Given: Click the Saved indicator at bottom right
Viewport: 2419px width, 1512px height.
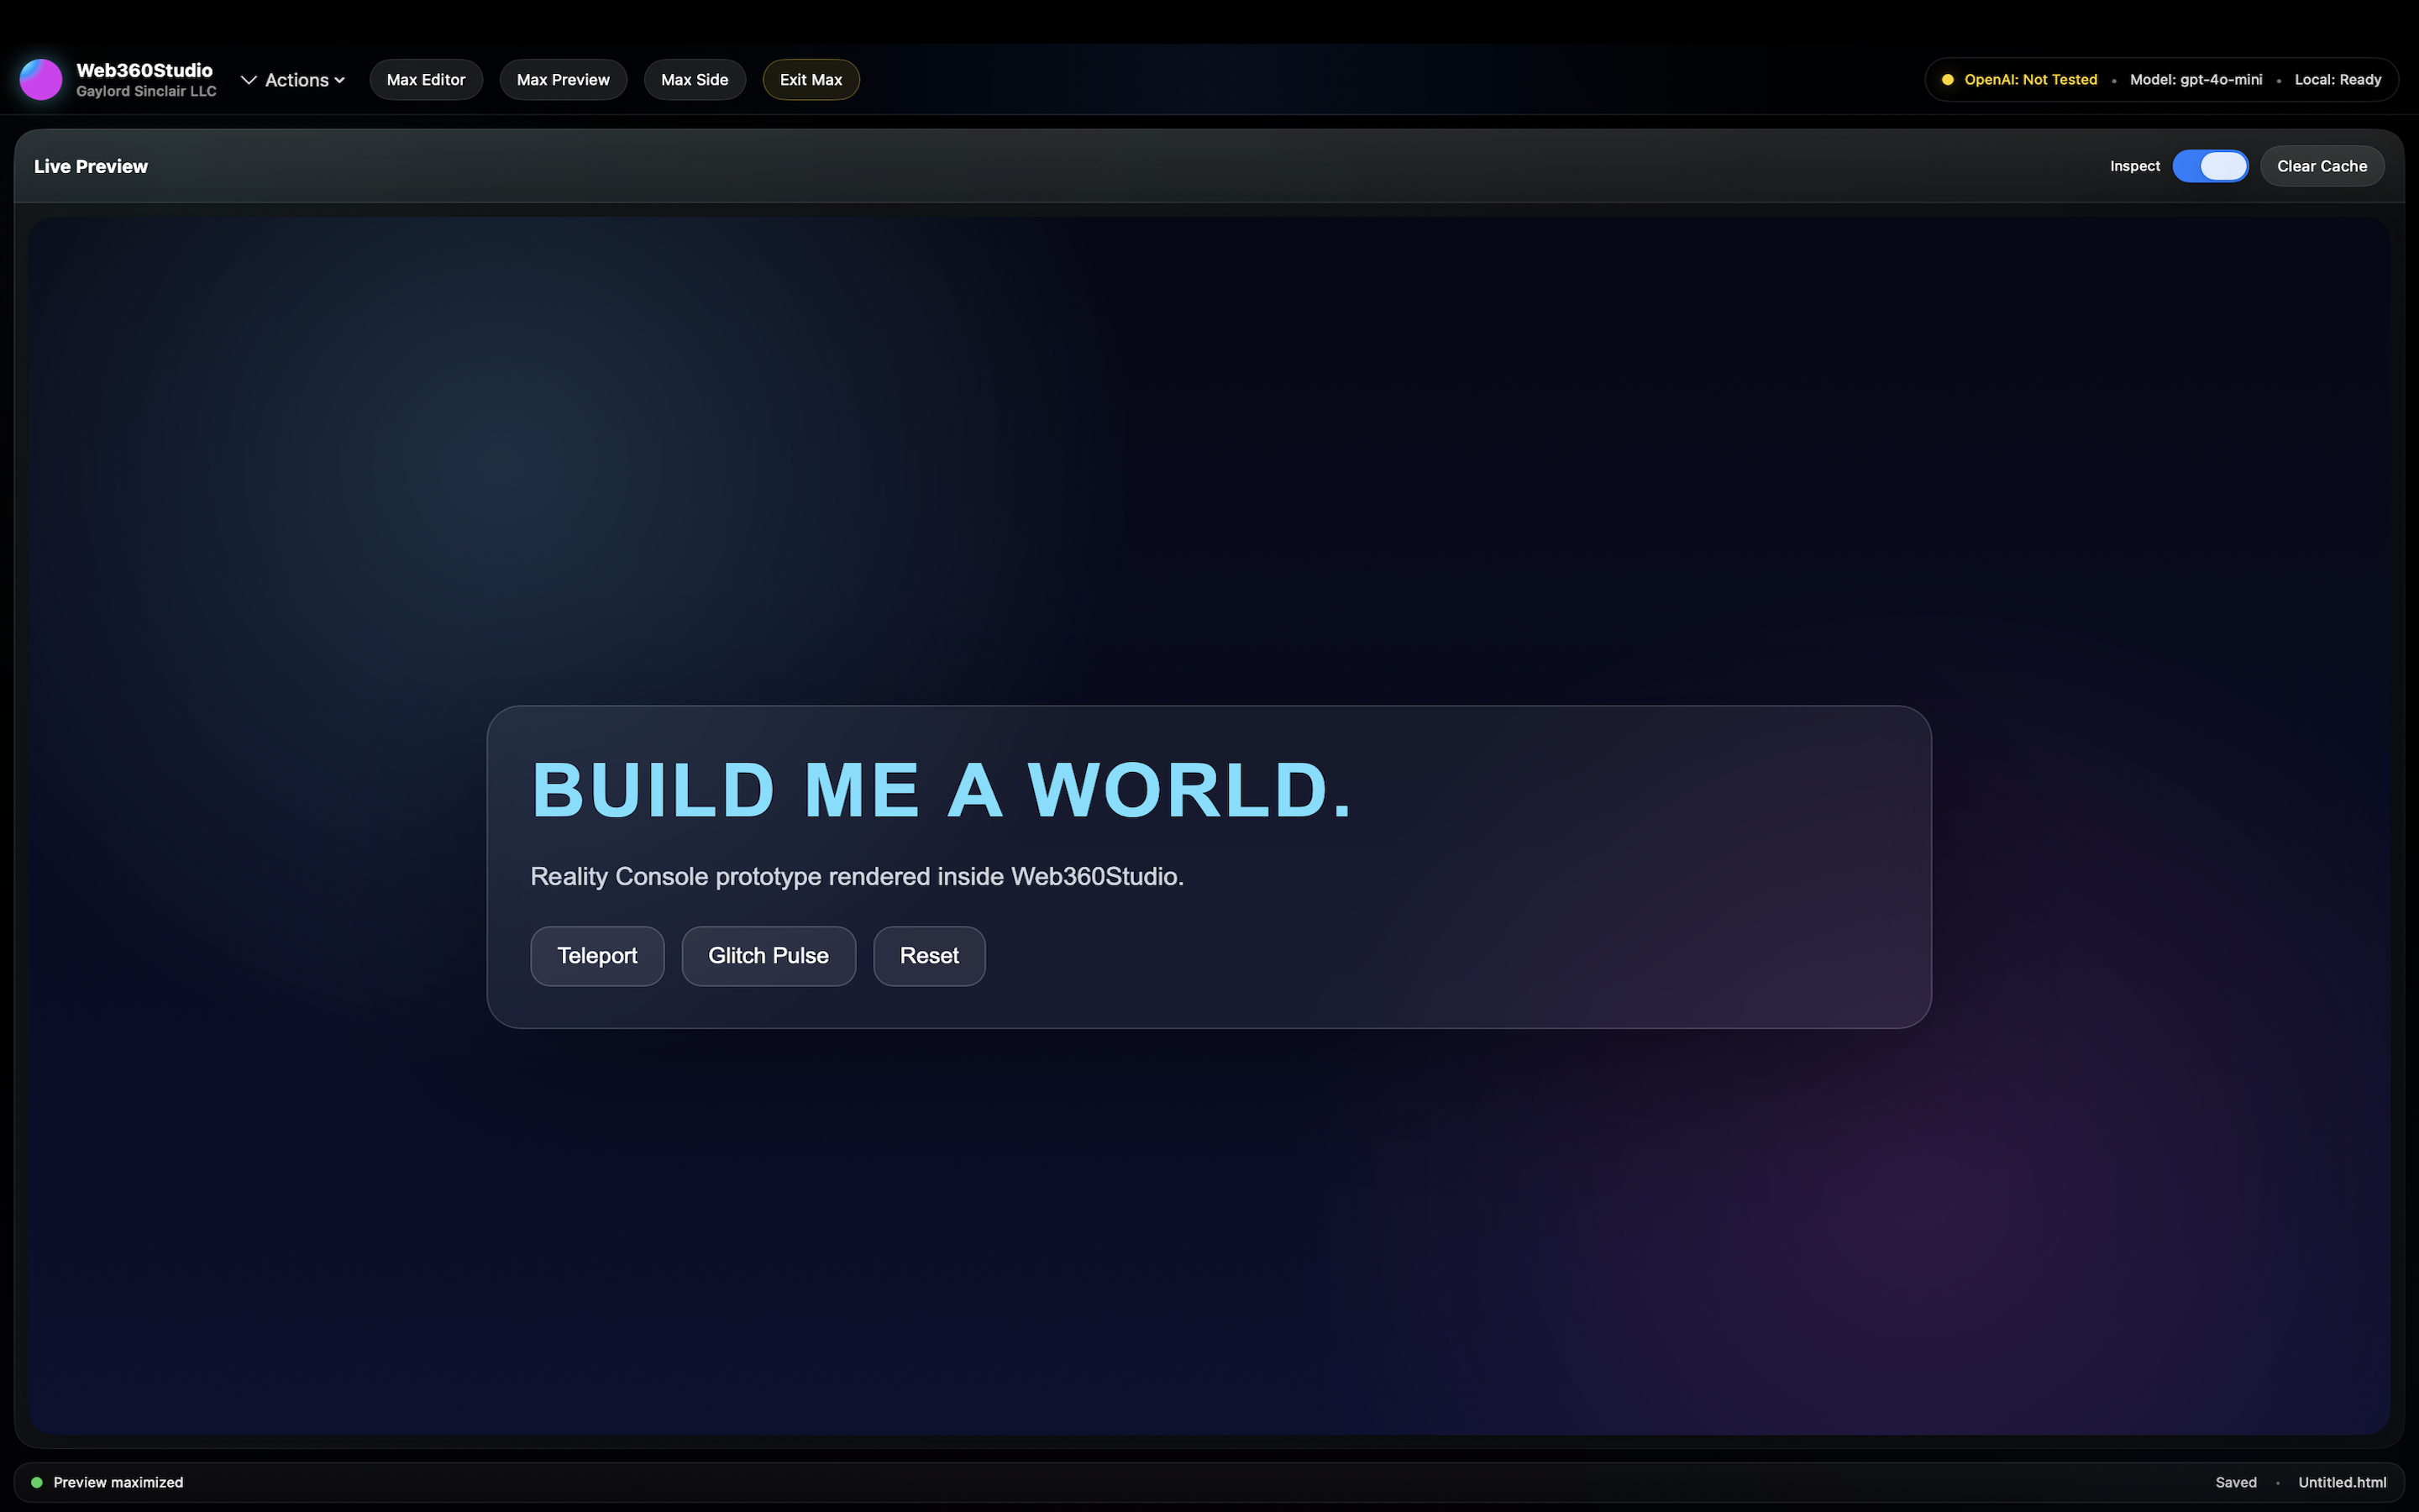Looking at the screenshot, I should 2236,1482.
